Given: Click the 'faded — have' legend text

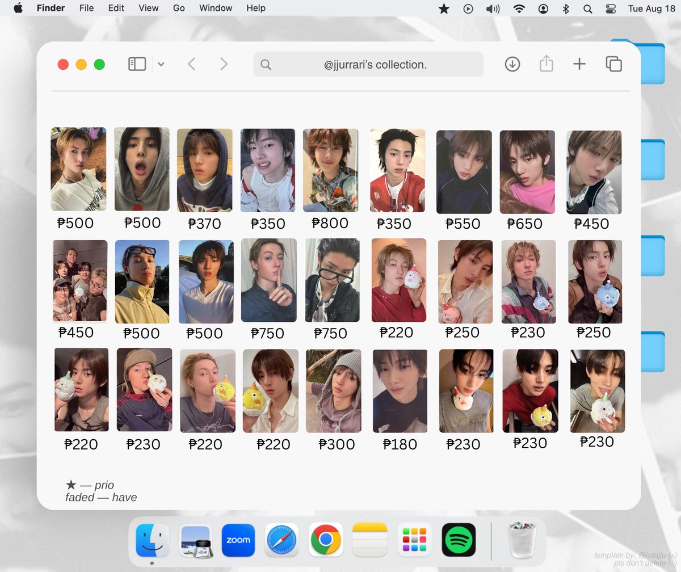Looking at the screenshot, I should [101, 498].
